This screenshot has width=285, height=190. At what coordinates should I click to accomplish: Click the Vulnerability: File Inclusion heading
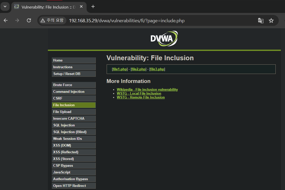(x=150, y=58)
